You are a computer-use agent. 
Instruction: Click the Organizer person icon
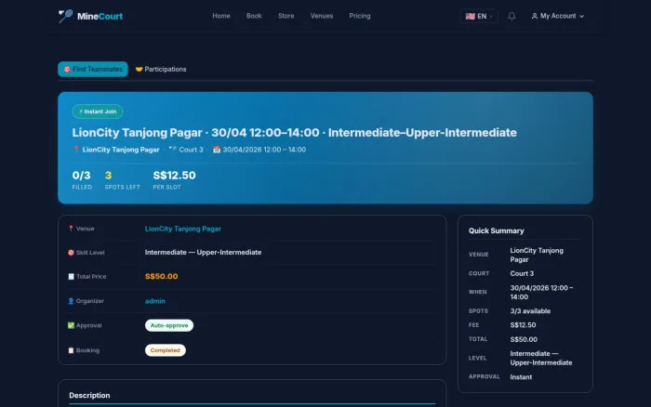tap(71, 301)
